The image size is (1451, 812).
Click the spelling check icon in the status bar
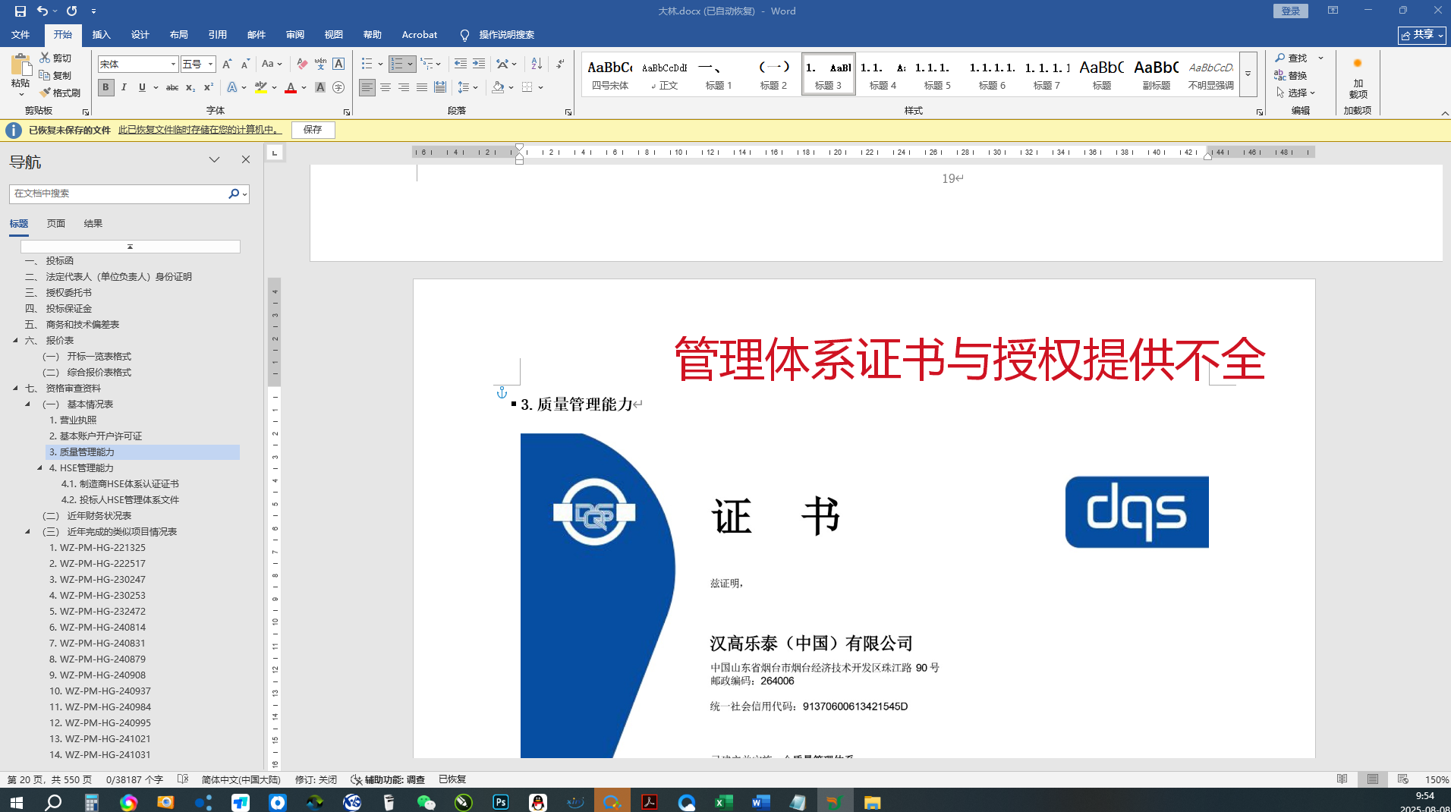pos(183,779)
